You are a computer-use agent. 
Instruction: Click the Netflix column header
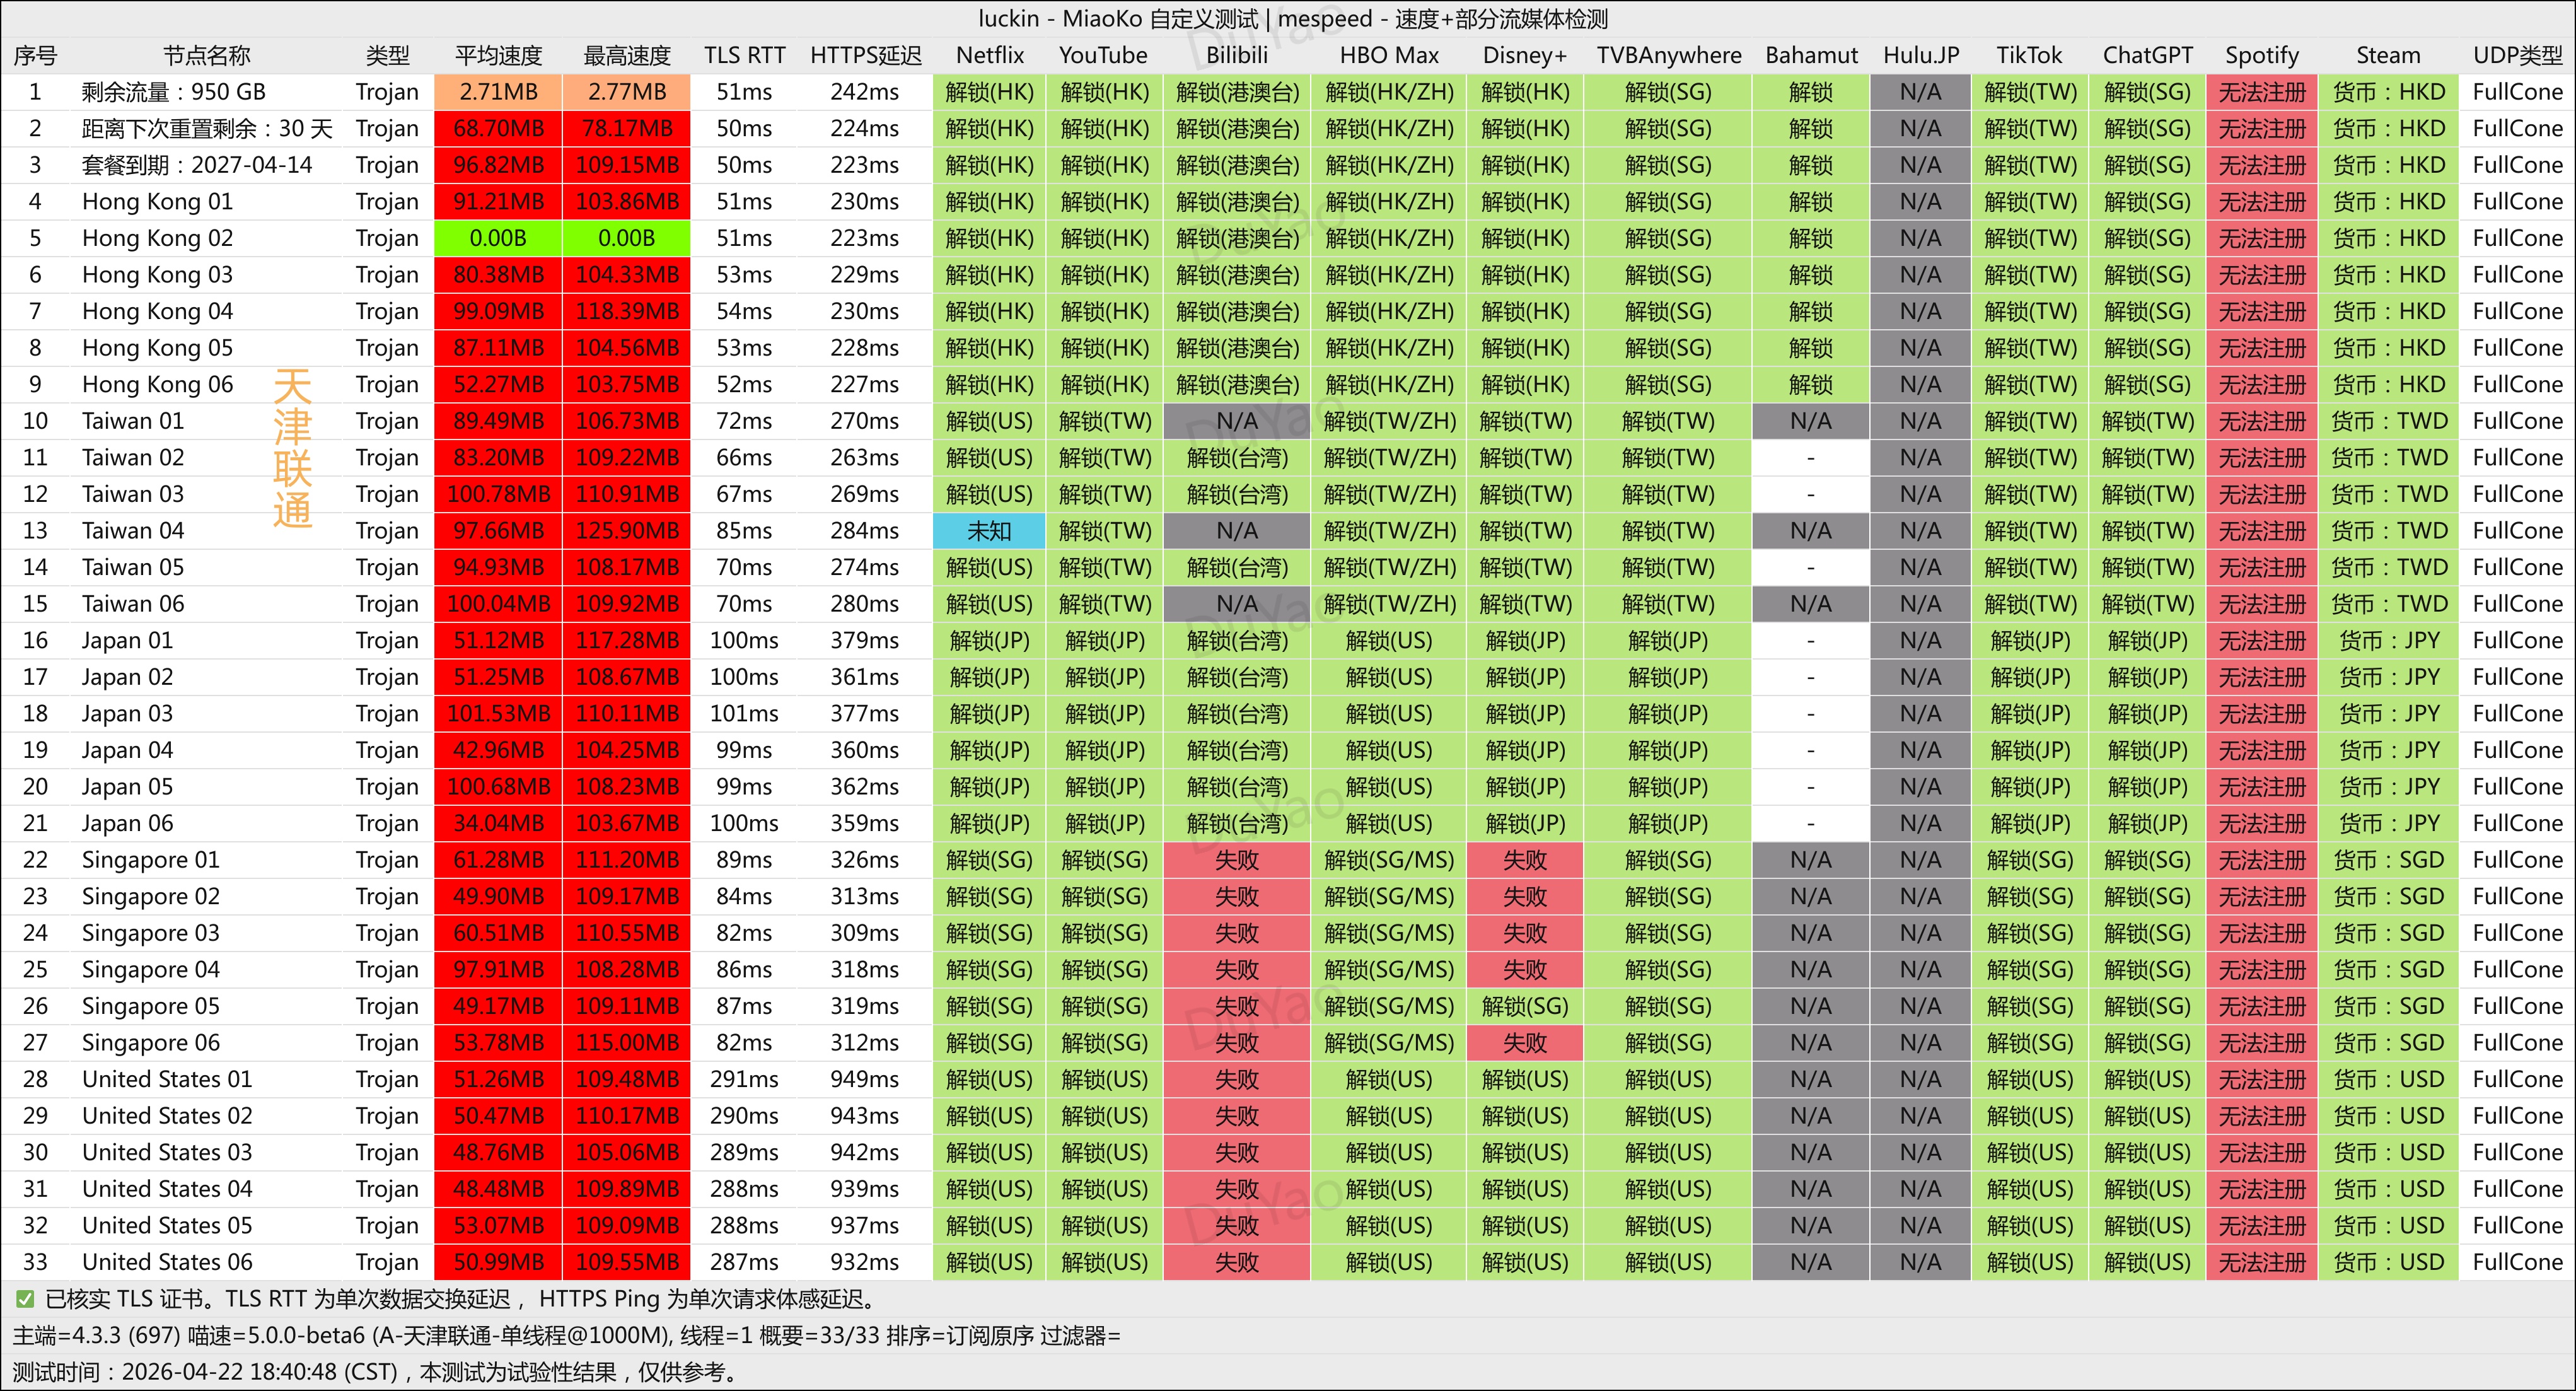989,55
